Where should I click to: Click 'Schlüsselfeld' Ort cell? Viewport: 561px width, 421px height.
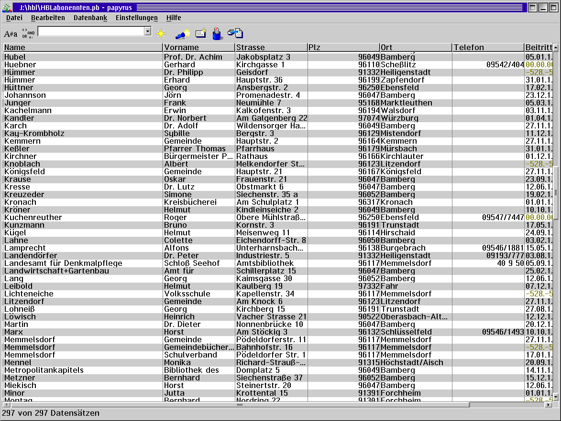[416, 332]
